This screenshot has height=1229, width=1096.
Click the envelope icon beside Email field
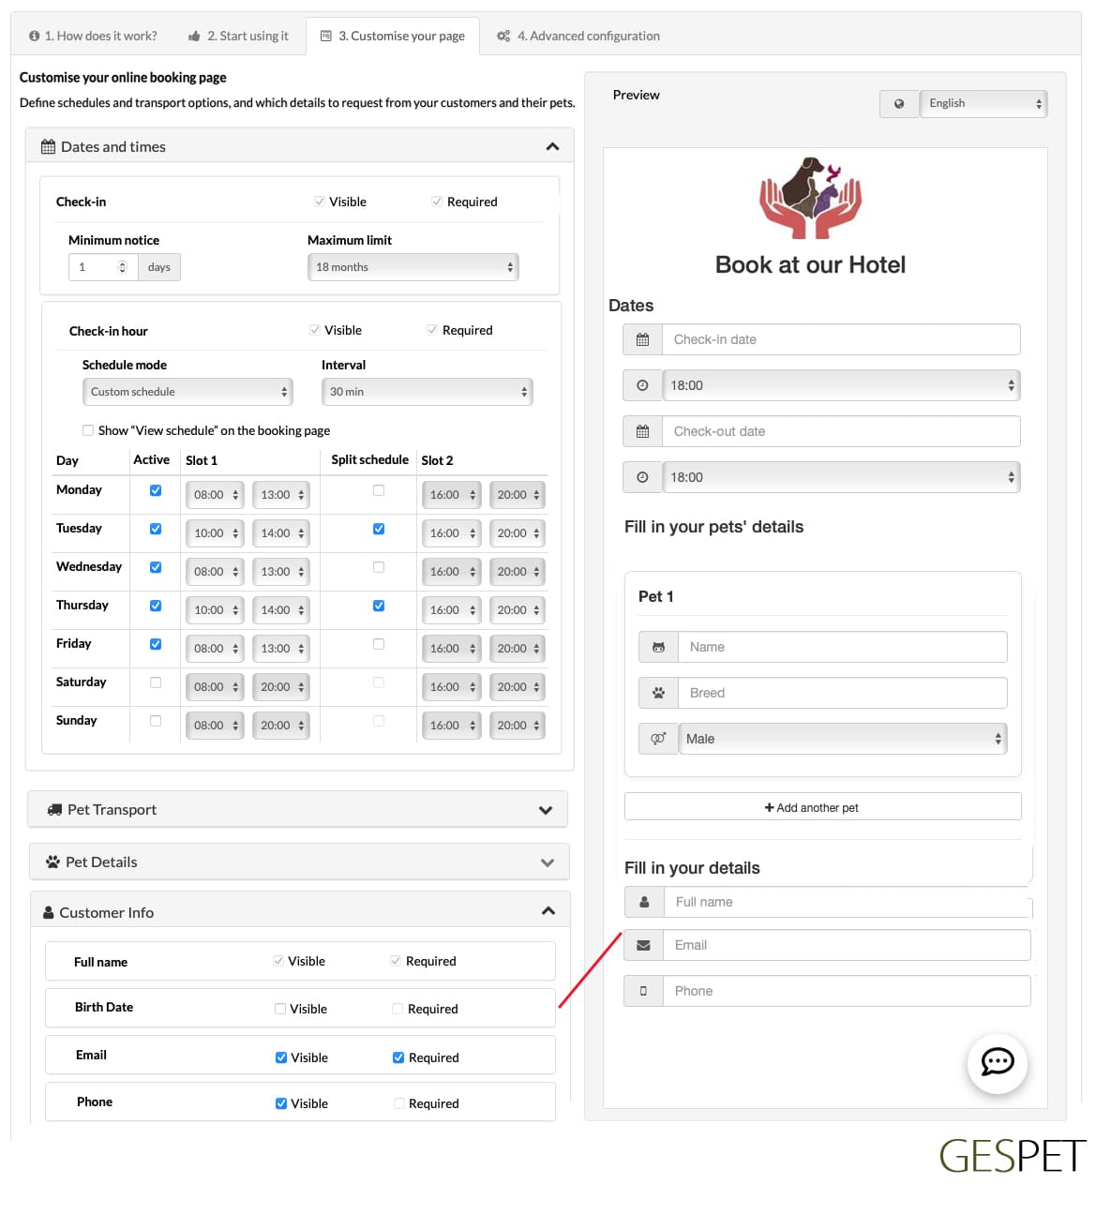click(643, 945)
